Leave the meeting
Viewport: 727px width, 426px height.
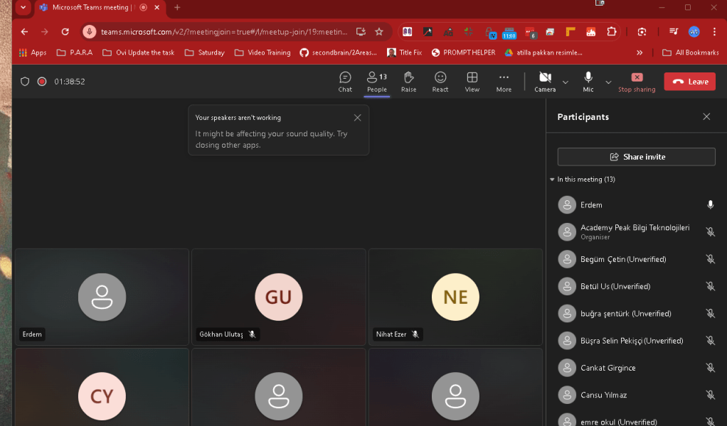(689, 82)
